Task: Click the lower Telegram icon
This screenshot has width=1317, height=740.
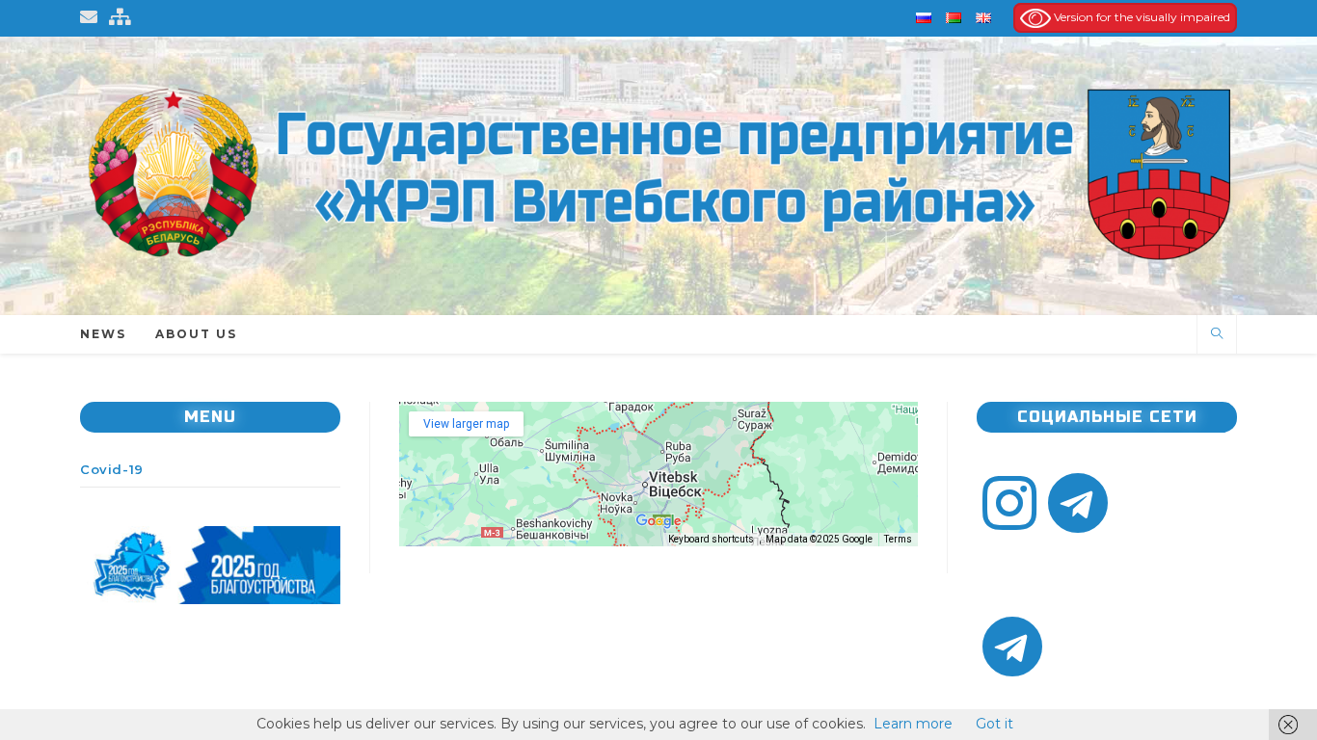Action: pos(1012,647)
